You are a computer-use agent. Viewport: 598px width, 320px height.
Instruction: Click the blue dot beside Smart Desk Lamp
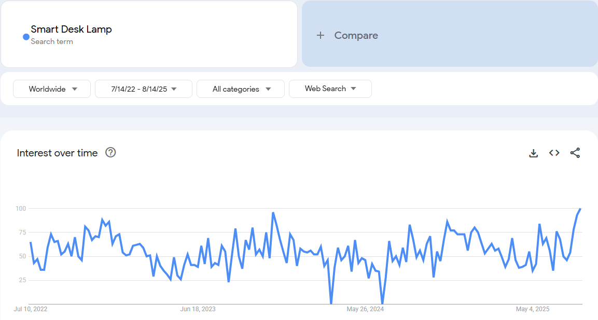pyautogui.click(x=26, y=37)
